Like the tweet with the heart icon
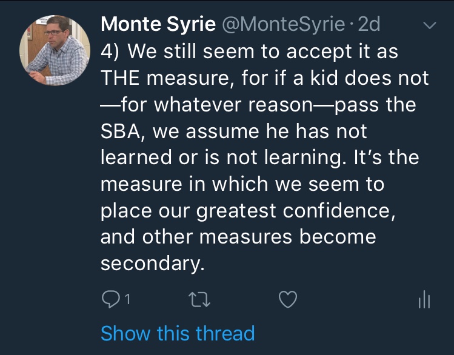This screenshot has height=355, width=454. [x=288, y=299]
